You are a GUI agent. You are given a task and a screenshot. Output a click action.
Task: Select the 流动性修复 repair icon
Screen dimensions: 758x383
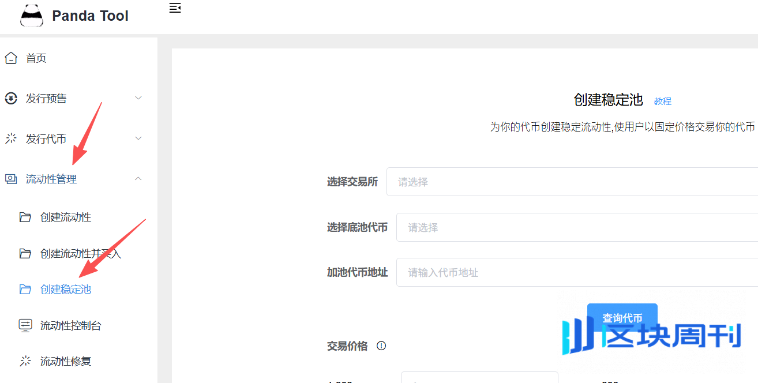tap(25, 361)
